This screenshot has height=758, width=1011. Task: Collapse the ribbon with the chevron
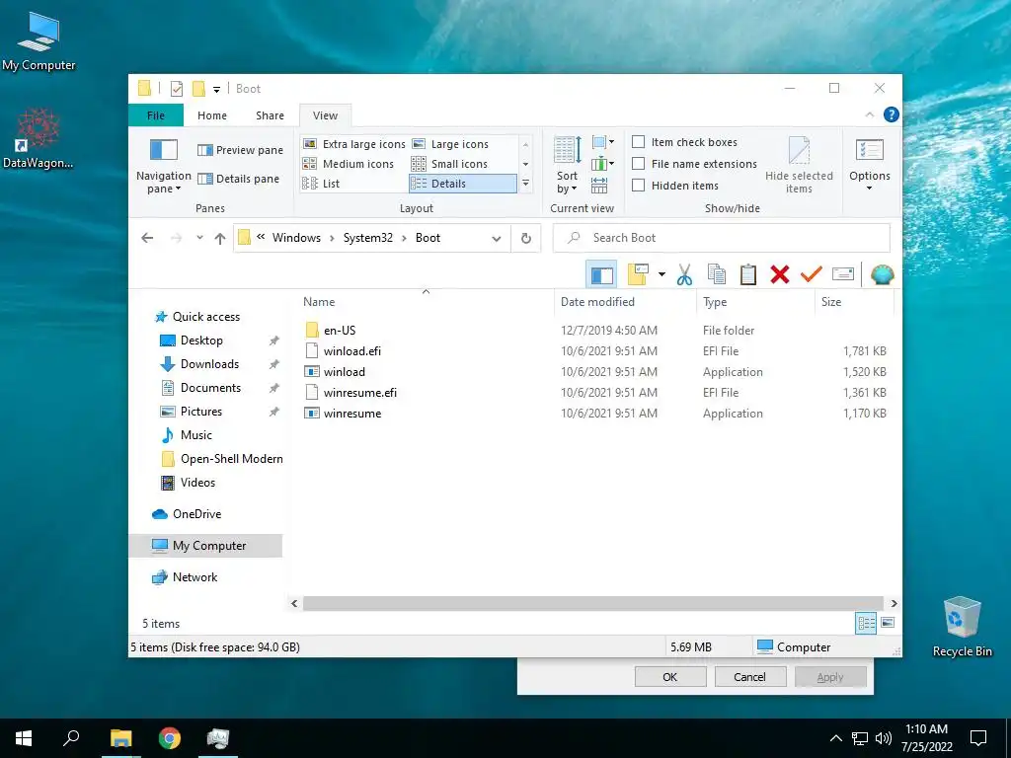[x=869, y=114]
